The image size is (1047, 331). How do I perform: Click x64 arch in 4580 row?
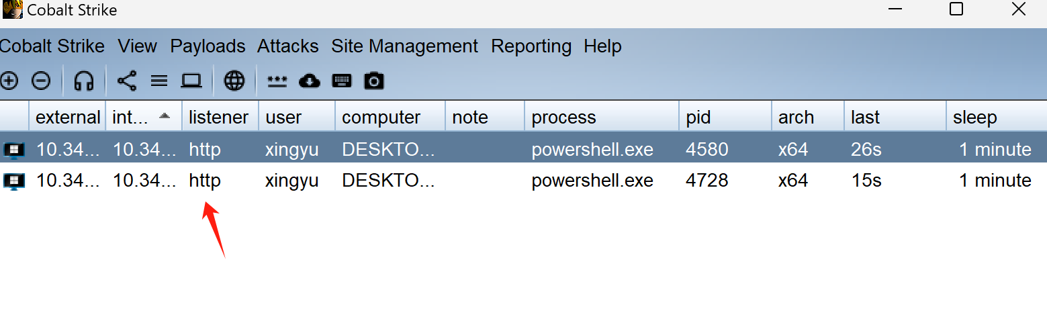point(793,150)
